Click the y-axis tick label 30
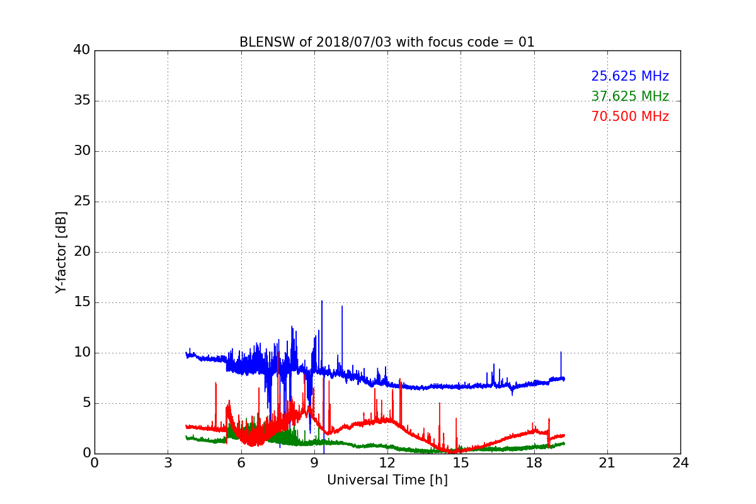 coord(81,151)
